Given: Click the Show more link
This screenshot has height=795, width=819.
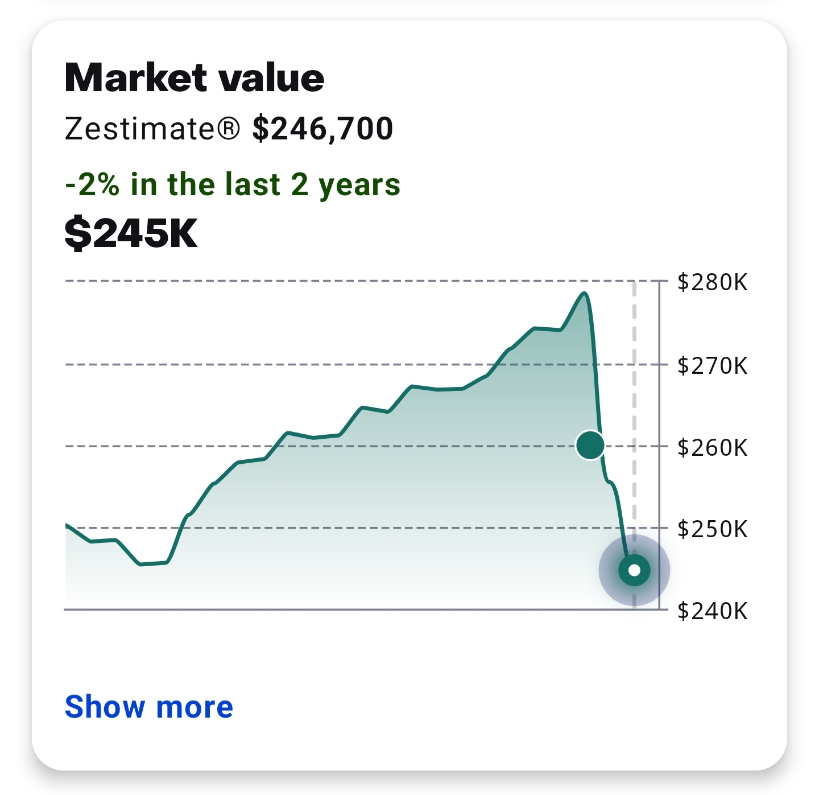Looking at the screenshot, I should 149,707.
